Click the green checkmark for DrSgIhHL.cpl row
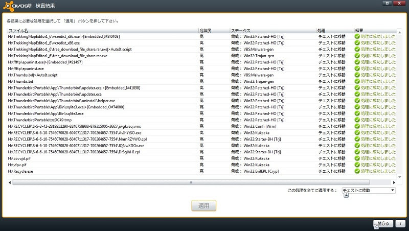 click(357, 152)
